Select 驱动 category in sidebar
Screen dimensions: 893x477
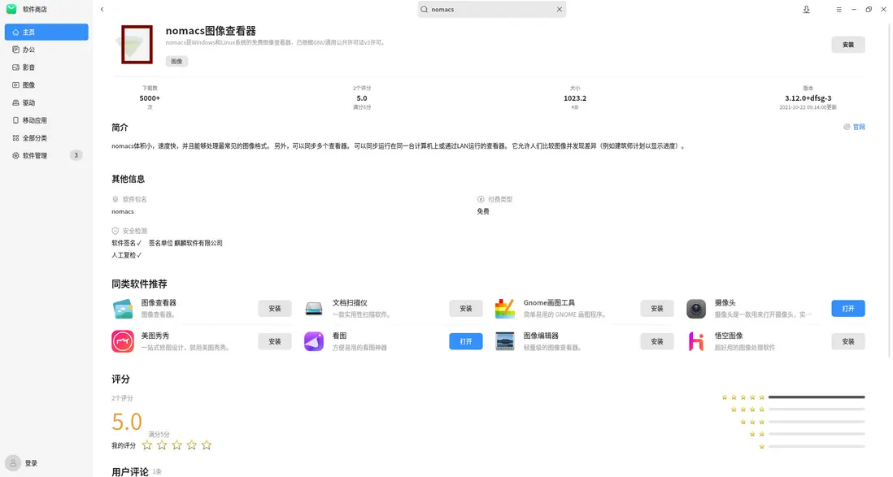coord(46,102)
